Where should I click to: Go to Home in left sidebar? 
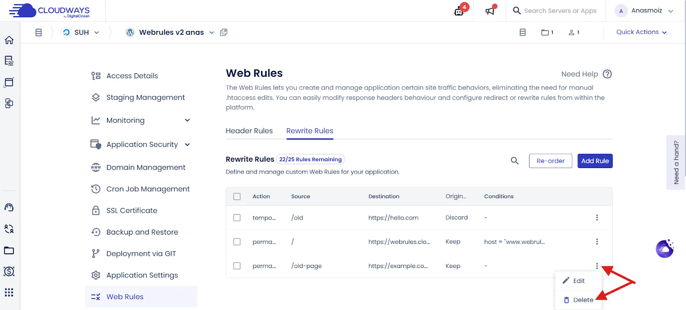tap(9, 40)
